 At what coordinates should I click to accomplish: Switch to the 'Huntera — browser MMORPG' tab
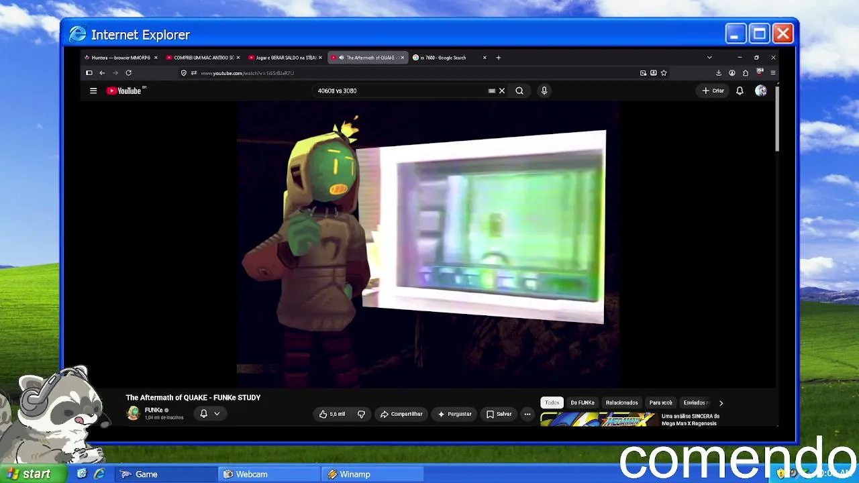(121, 58)
